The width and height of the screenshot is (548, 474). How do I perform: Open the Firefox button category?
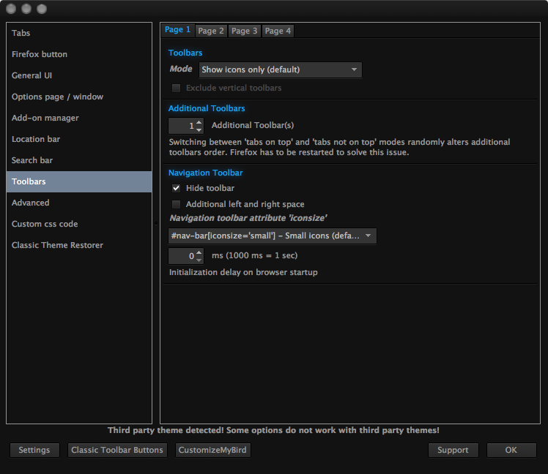click(79, 54)
